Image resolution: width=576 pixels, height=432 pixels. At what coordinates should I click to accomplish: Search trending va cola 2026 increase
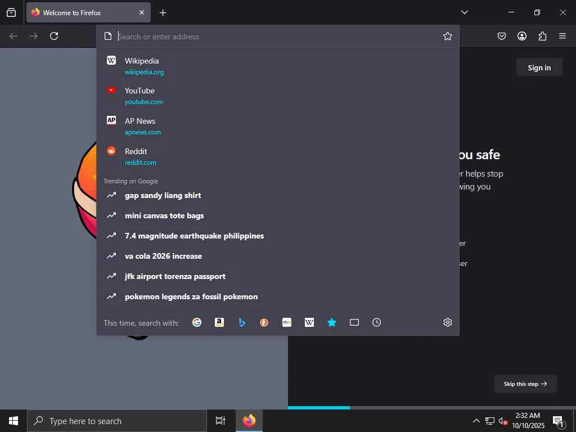click(x=278, y=256)
